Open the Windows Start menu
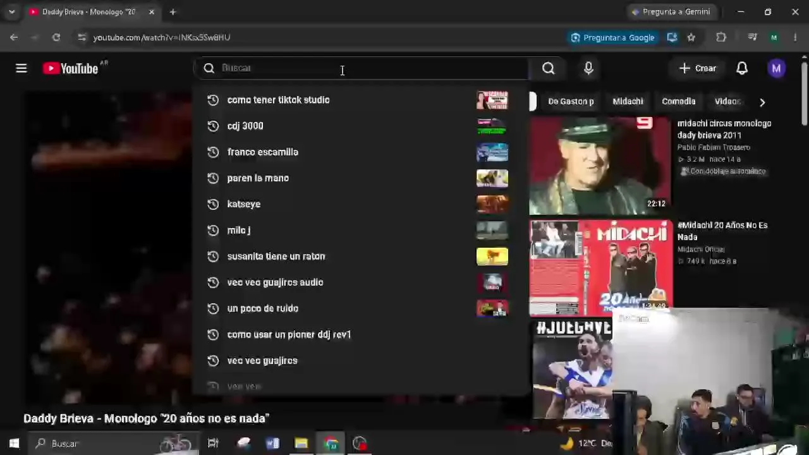This screenshot has height=455, width=809. [14, 444]
